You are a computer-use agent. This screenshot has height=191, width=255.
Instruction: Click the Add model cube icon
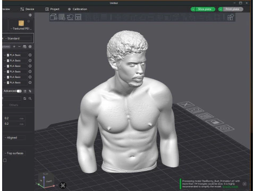[54, 17]
